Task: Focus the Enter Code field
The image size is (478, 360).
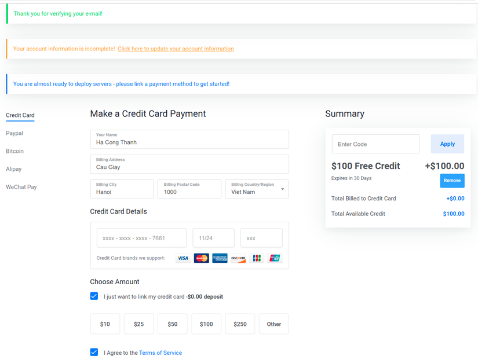Action: [375, 144]
